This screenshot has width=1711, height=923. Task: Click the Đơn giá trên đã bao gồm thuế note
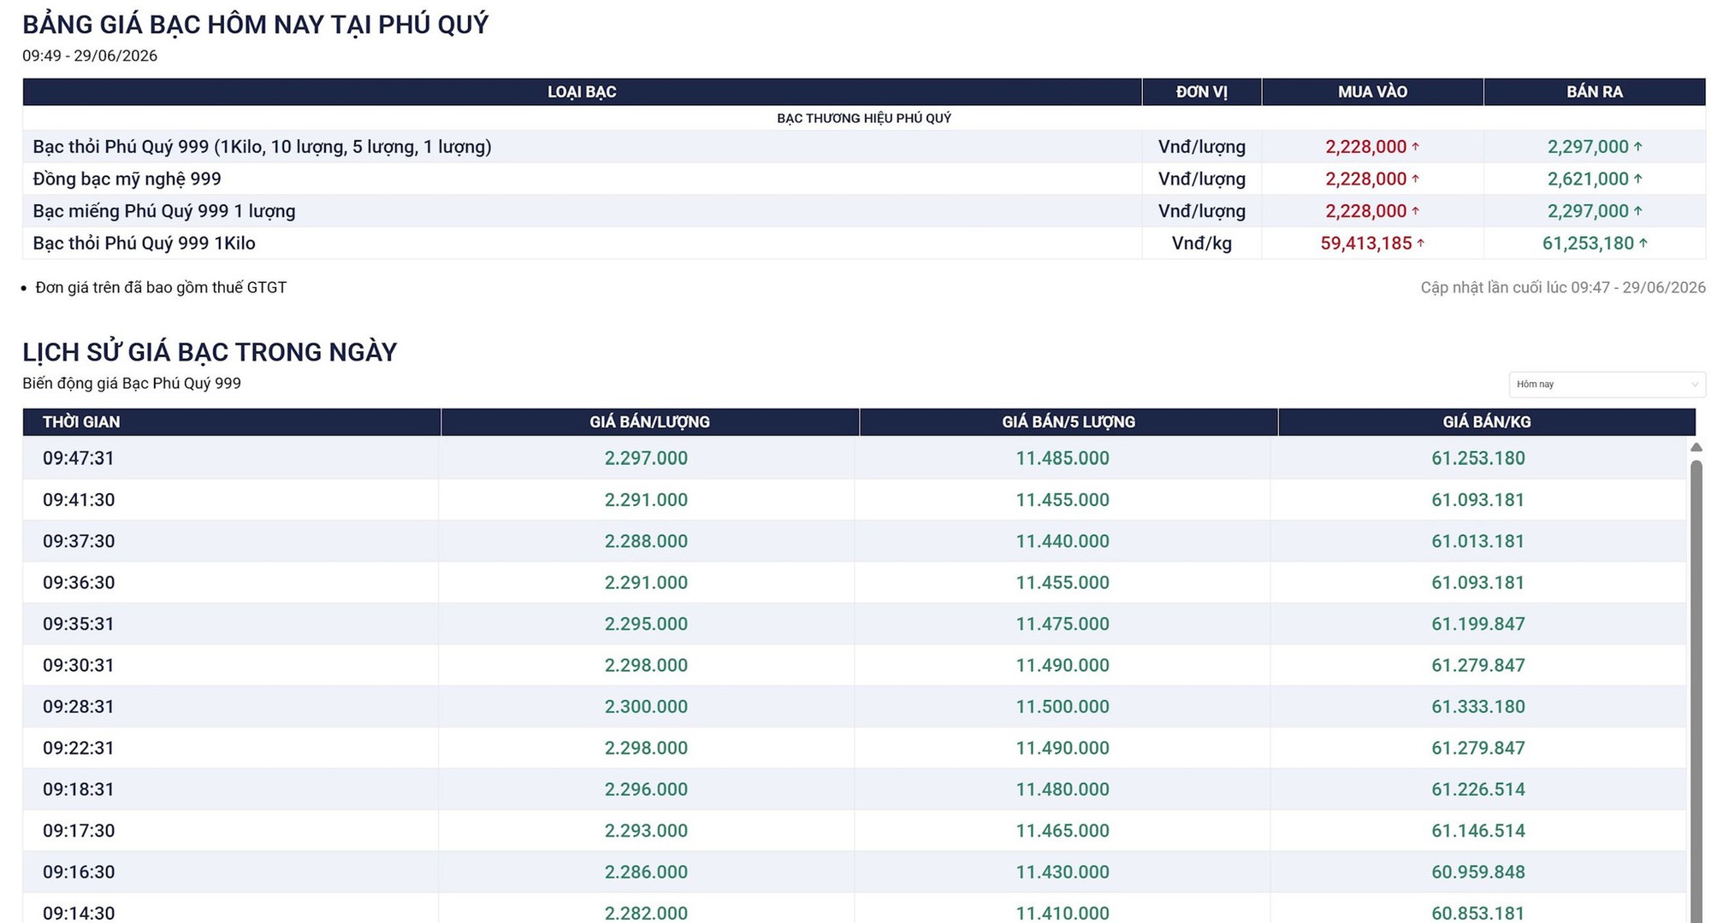(x=161, y=287)
